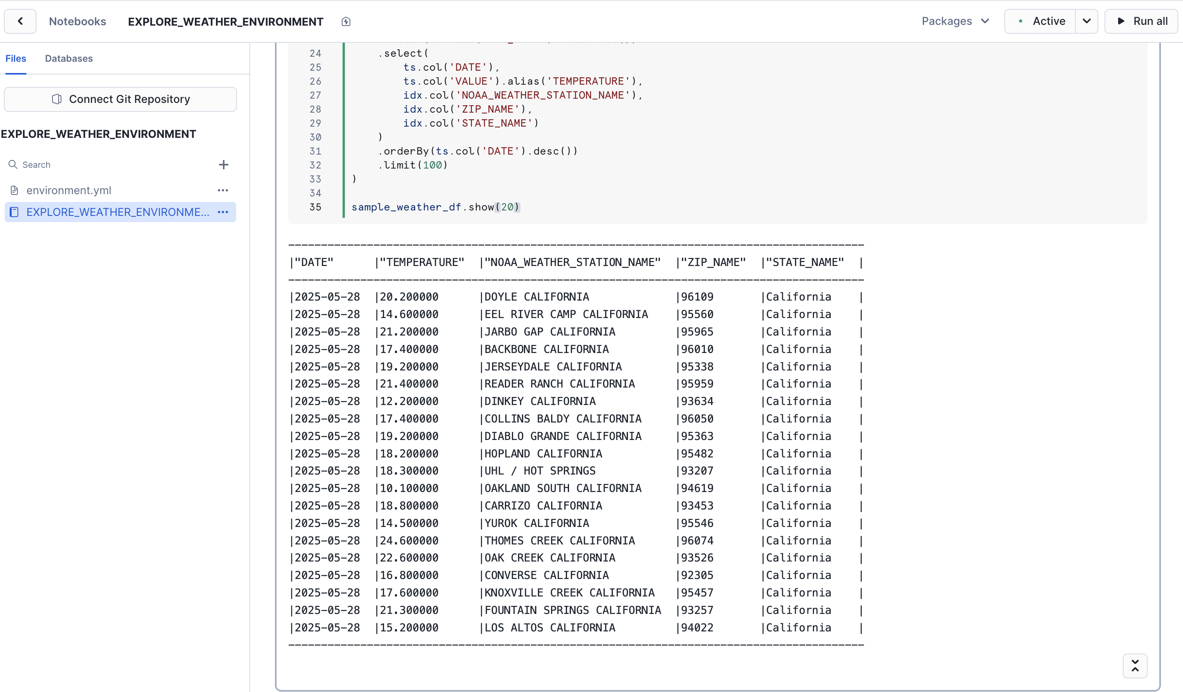Open environment.yml in the file list
The width and height of the screenshot is (1183, 692).
tap(68, 190)
